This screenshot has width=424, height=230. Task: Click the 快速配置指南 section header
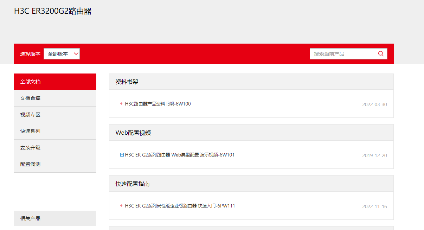tap(251, 184)
